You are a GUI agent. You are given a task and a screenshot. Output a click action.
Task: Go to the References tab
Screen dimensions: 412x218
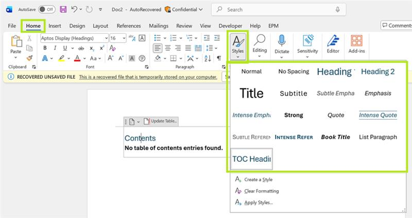point(129,26)
